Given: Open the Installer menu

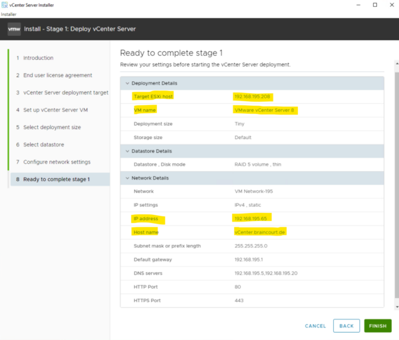Looking at the screenshot, I should pos(9,15).
